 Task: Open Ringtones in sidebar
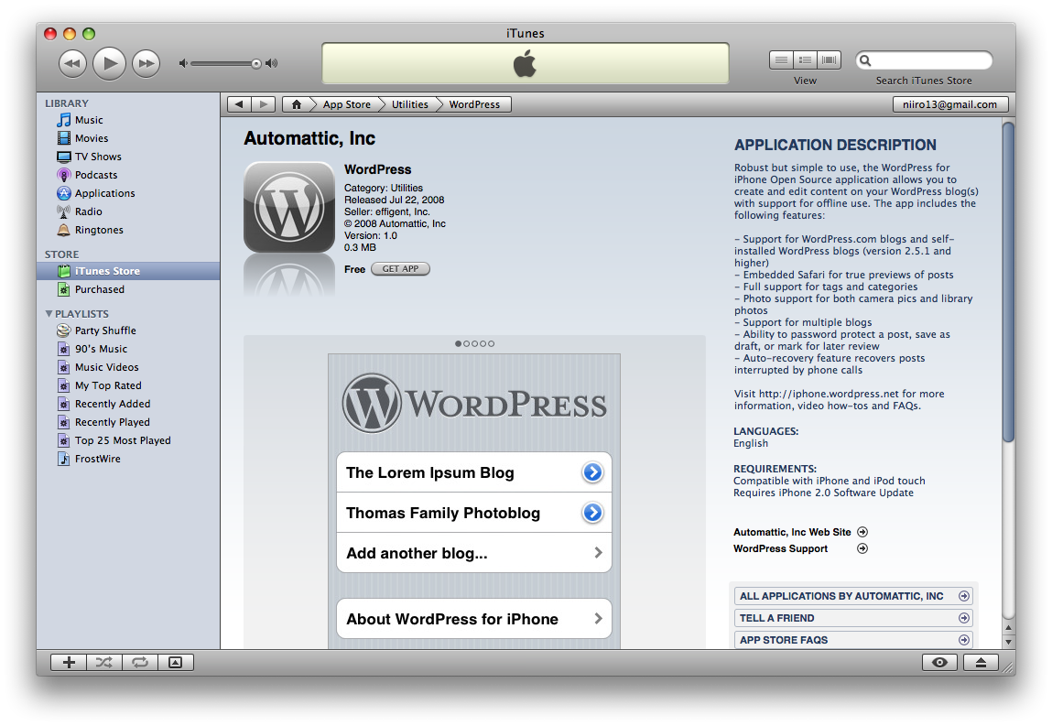128,230
